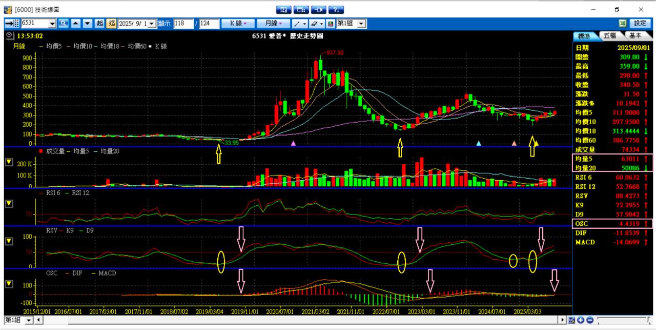
Task: Click the clock icon beside the time
Action: point(10,35)
